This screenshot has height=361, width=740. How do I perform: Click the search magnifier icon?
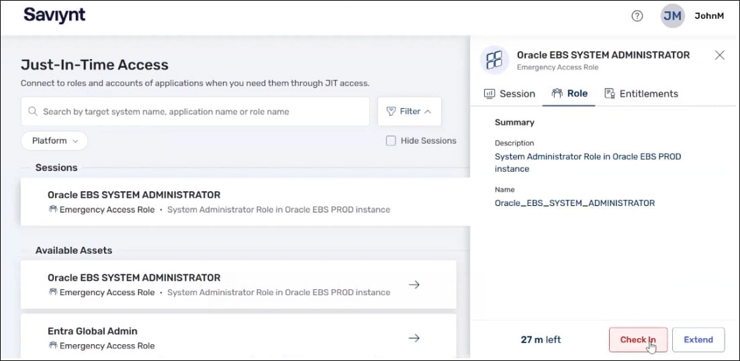32,111
